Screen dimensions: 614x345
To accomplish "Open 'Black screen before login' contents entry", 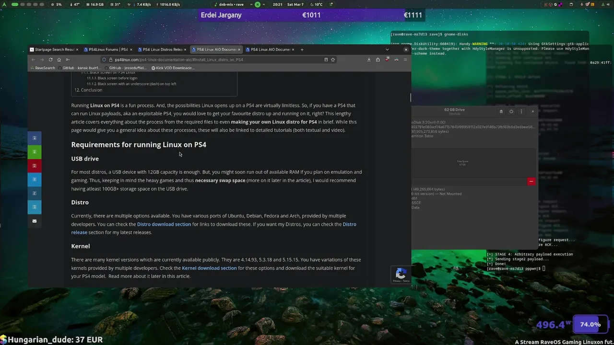I will point(112,78).
